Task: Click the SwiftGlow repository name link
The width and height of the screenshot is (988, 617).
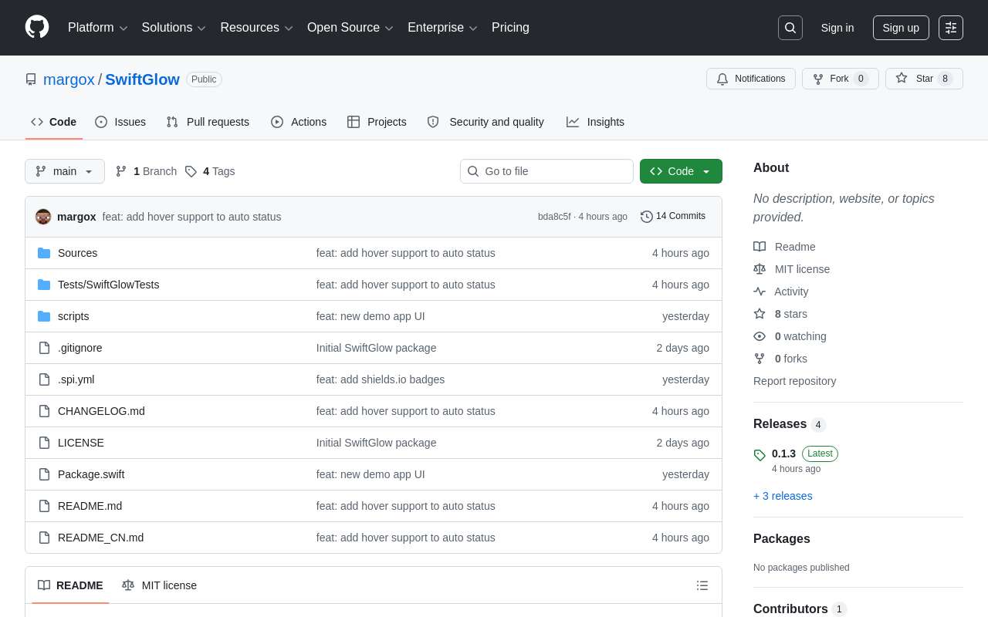Action: pos(142,79)
